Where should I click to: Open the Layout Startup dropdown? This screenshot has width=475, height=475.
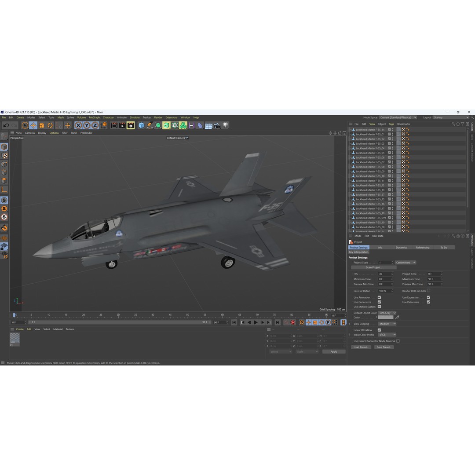pos(451,117)
